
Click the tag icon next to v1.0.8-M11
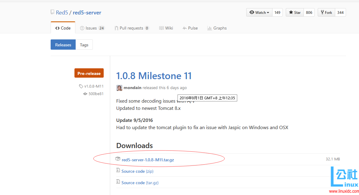(x=81, y=86)
